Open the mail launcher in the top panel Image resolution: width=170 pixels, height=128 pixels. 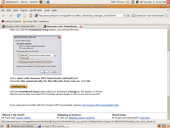point(44,2)
